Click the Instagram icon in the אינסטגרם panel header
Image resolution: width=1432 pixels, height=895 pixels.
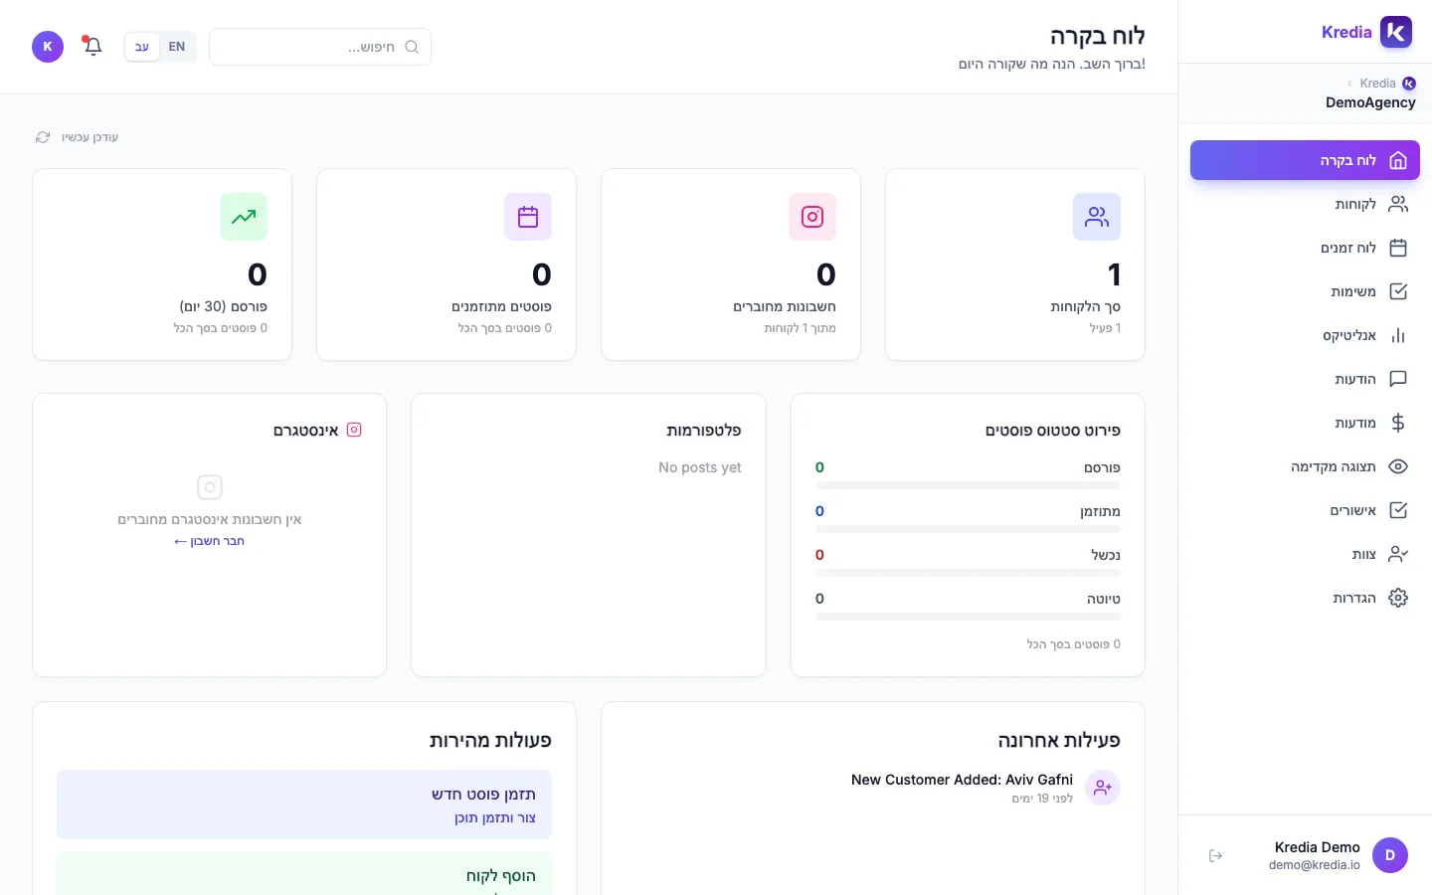click(354, 430)
